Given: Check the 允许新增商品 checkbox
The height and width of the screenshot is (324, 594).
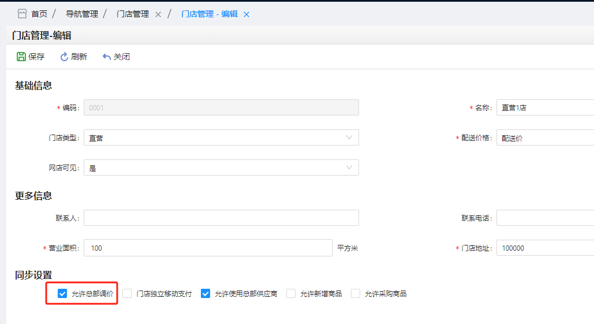Looking at the screenshot, I should 291,294.
